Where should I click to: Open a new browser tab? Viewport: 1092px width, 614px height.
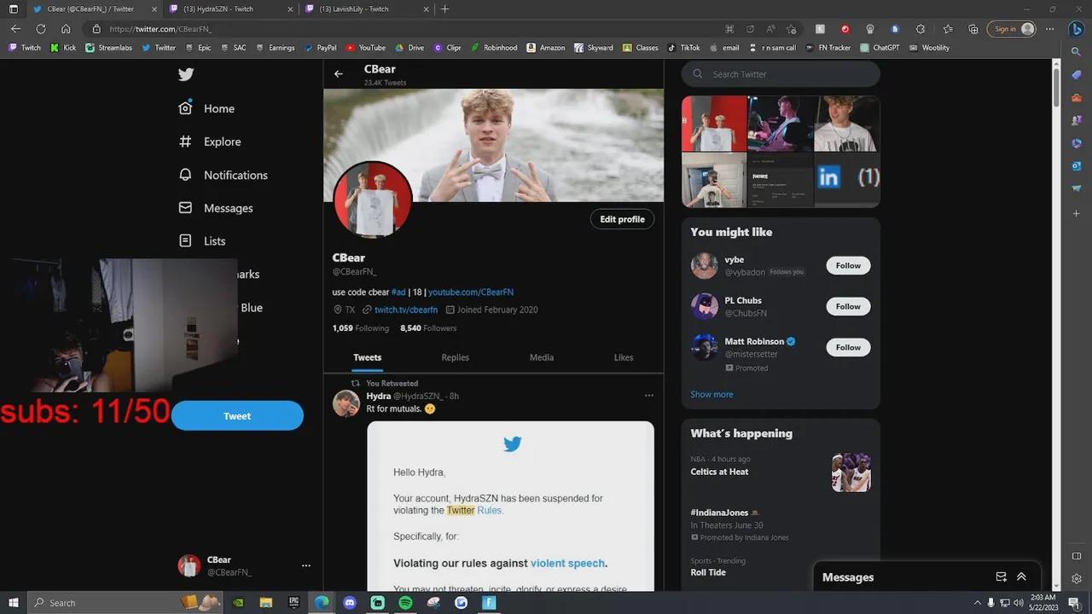444,9
